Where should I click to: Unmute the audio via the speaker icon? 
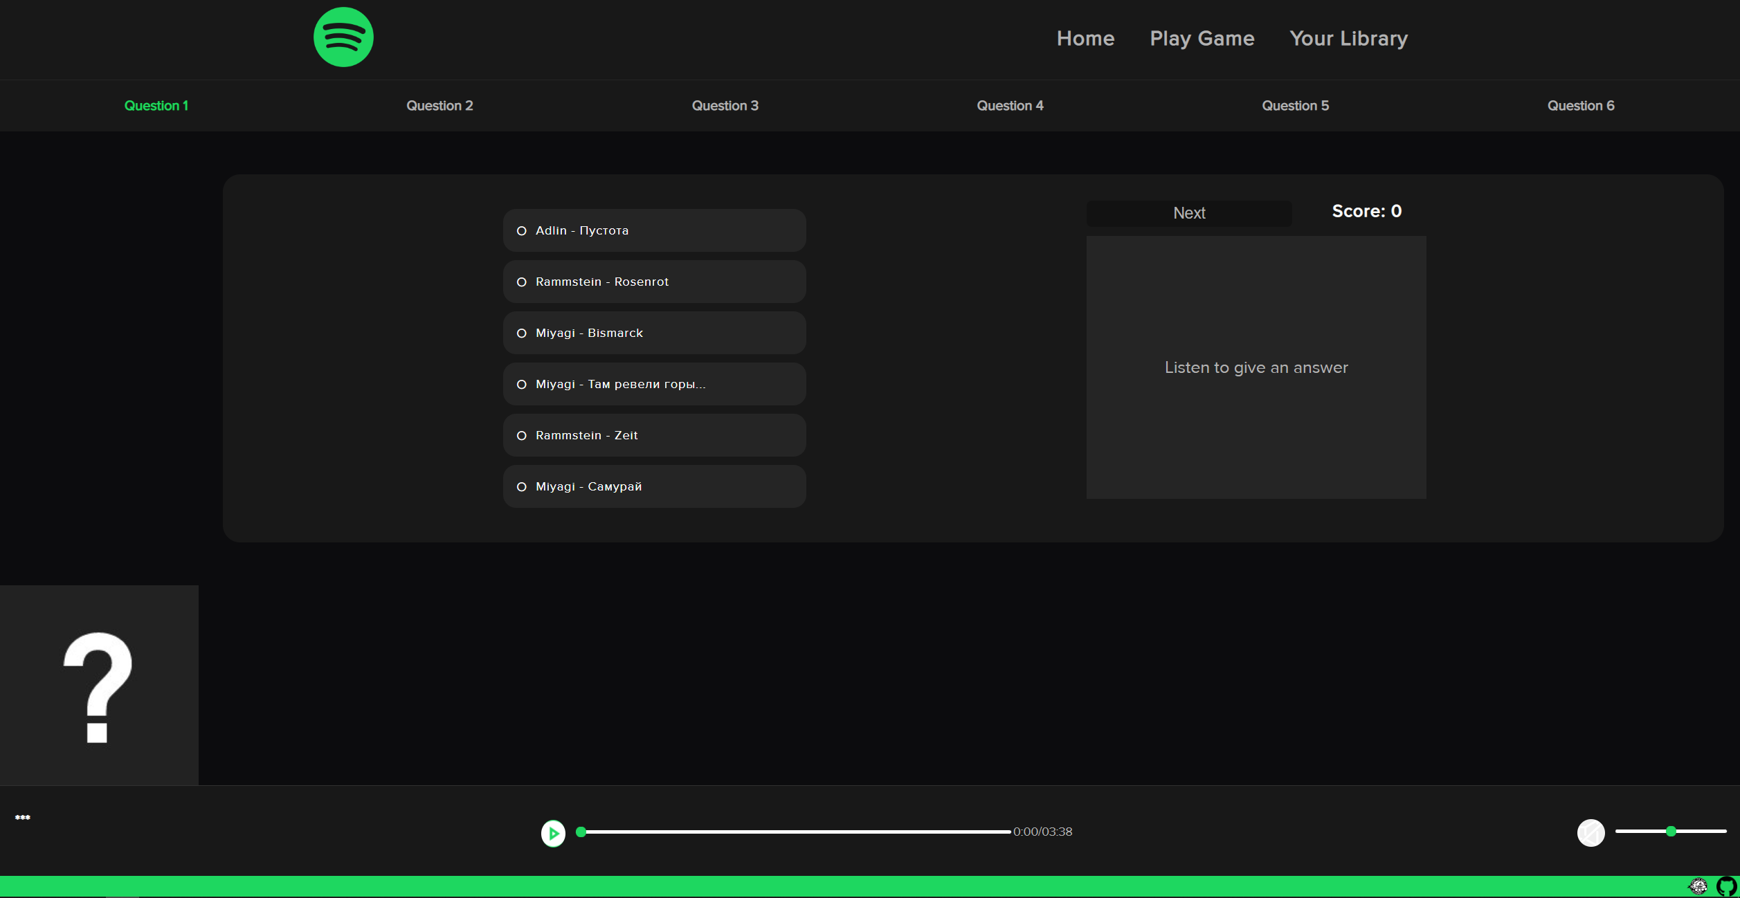click(1591, 833)
